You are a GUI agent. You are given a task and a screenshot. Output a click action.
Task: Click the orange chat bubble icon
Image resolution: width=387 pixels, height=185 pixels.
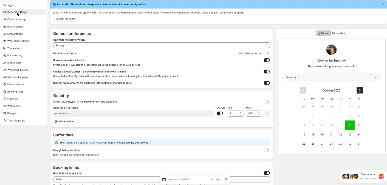coord(382,176)
